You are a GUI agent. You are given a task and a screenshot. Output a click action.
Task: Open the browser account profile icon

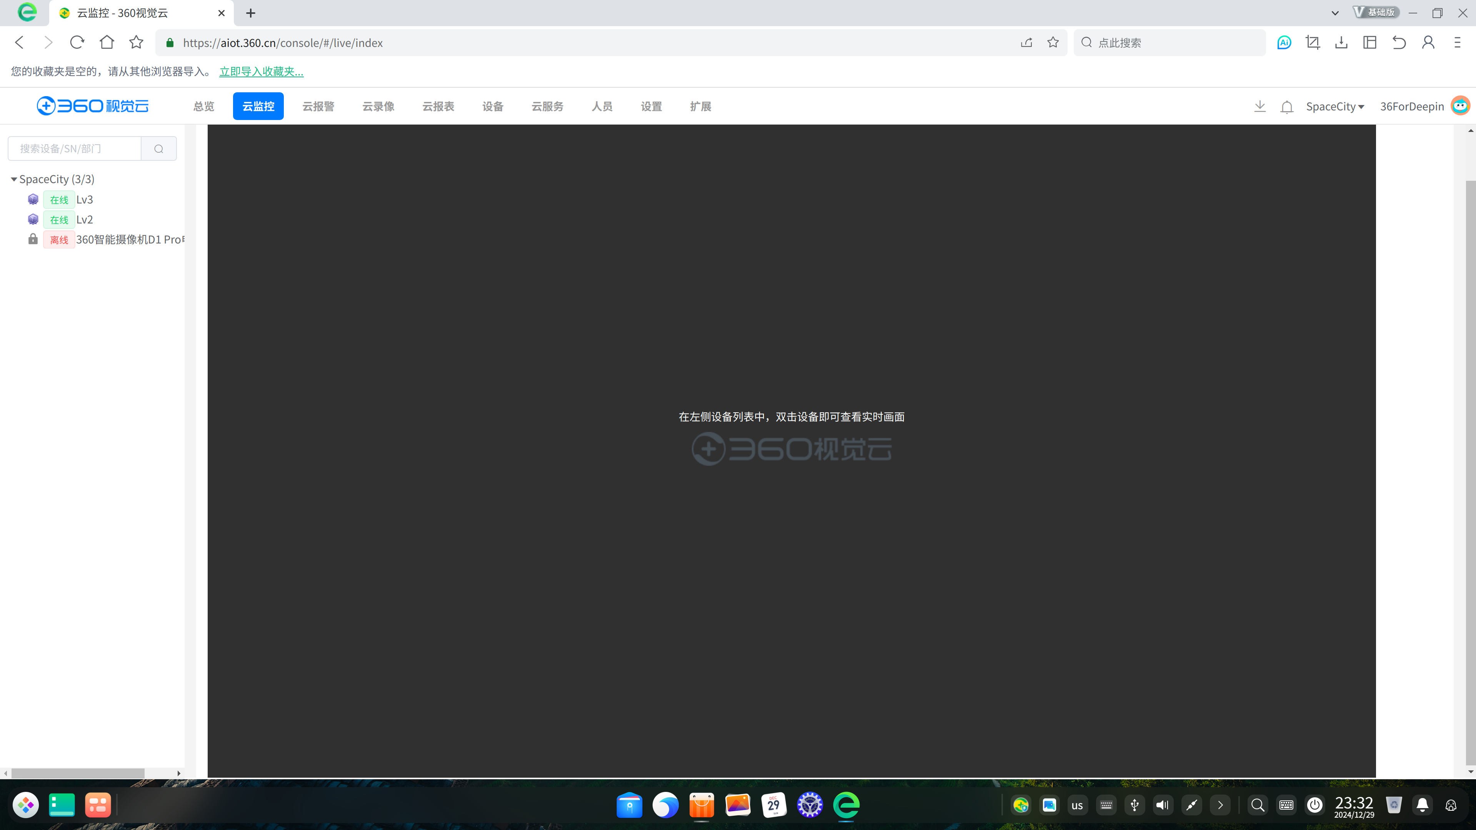tap(1428, 42)
